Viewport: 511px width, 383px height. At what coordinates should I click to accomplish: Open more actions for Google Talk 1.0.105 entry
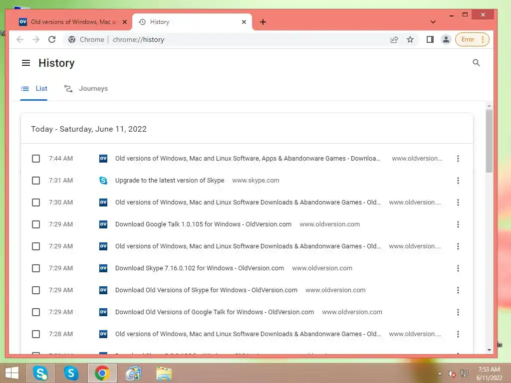point(458,224)
